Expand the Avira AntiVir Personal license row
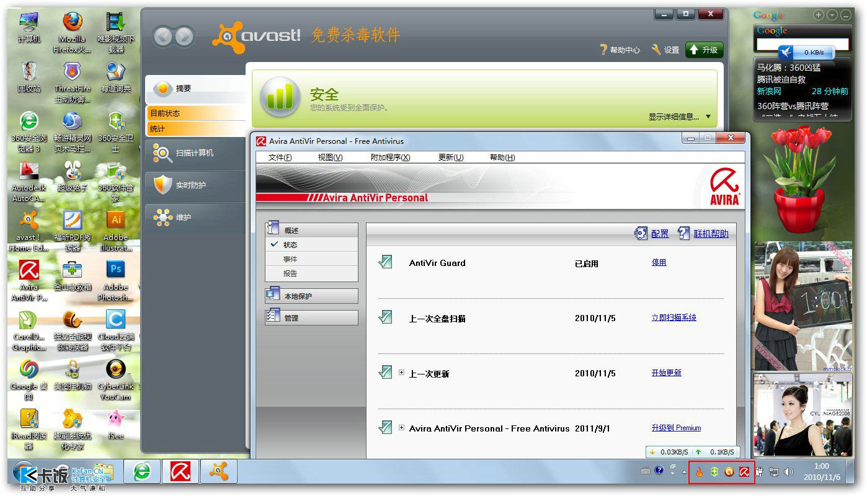Viewport: 867px width, 496px height. (x=402, y=427)
